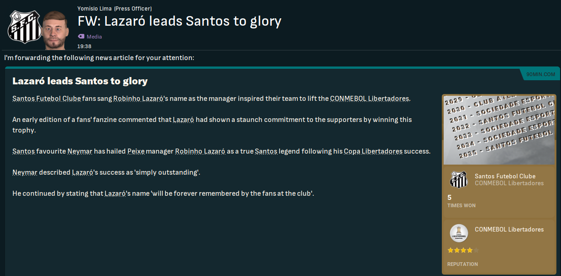Click Lazaró link in the 'forever remembered' sentence
Screen dimensions: 561x276
point(115,193)
